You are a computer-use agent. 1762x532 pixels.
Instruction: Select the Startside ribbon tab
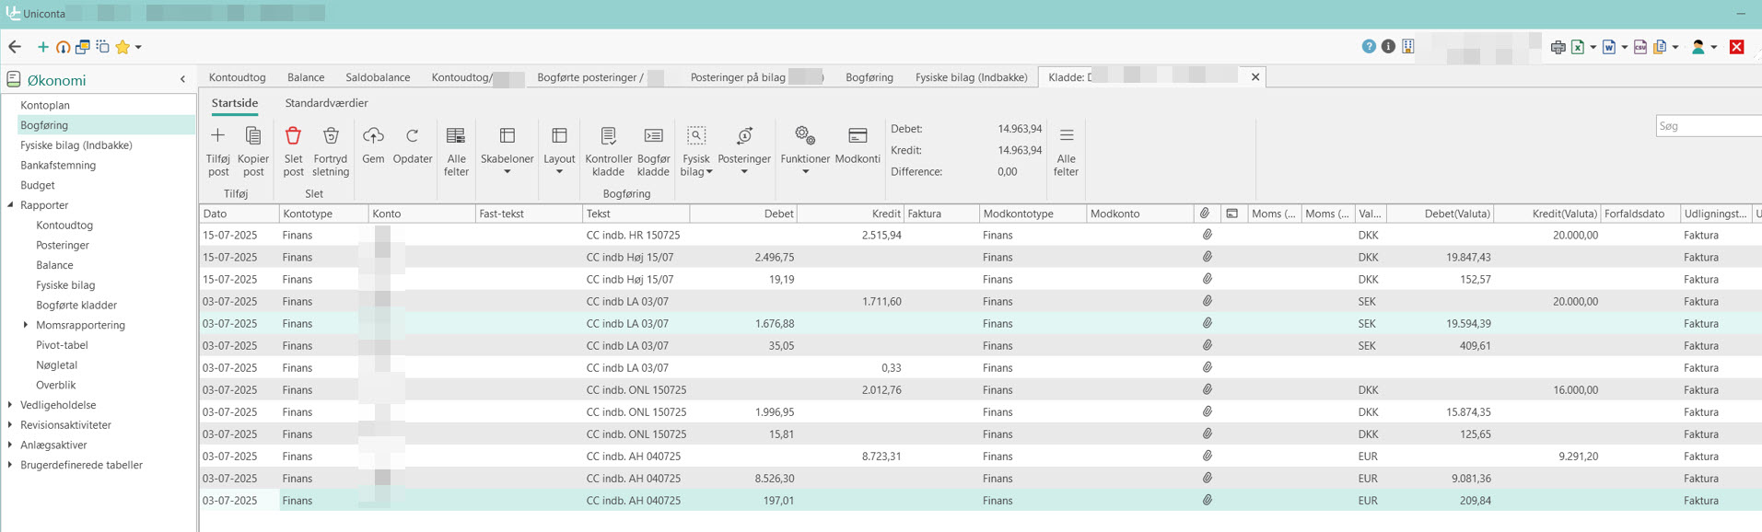coord(235,103)
